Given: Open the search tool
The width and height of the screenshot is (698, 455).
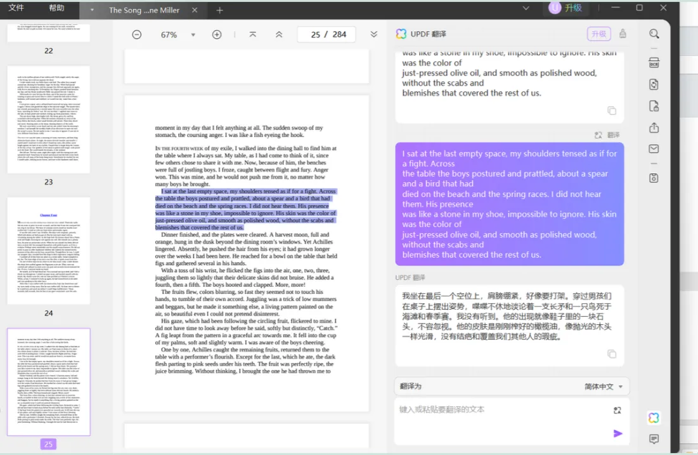Looking at the screenshot, I should [654, 34].
